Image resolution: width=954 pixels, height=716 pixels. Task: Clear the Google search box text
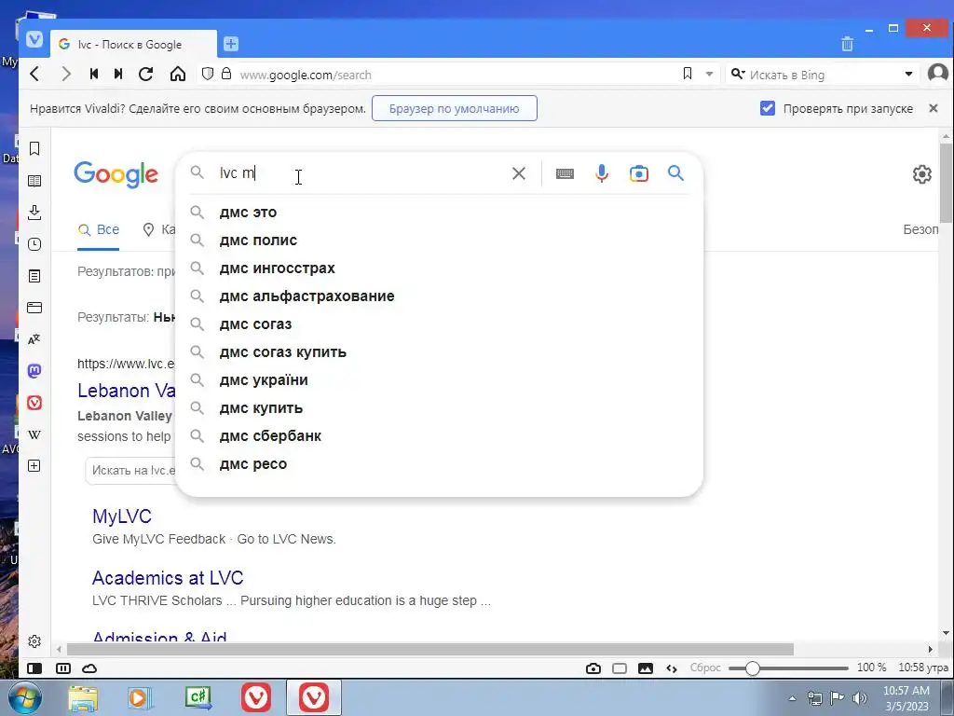coord(519,173)
